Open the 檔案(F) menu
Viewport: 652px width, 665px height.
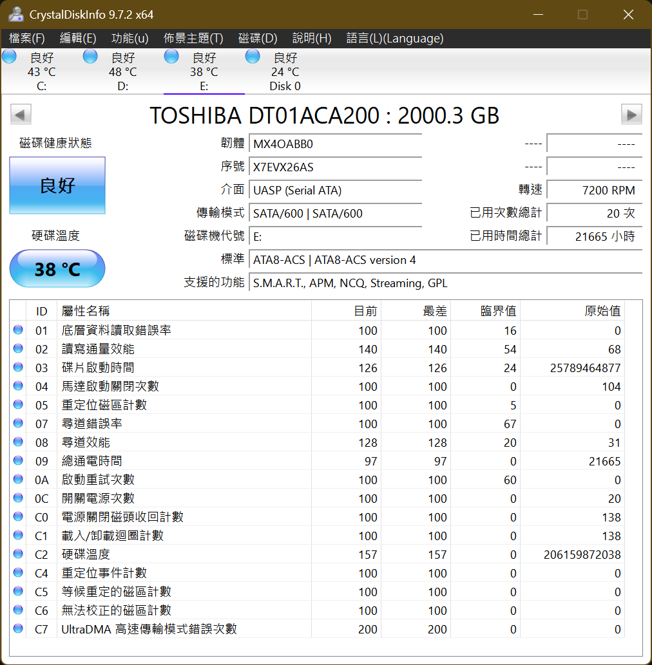27,39
